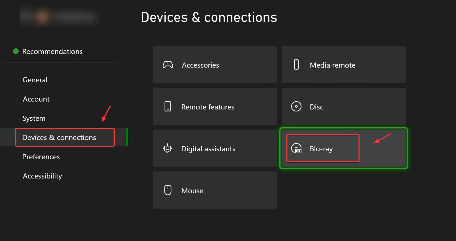Click the Disc icon
This screenshot has width=456, height=241.
point(296,107)
